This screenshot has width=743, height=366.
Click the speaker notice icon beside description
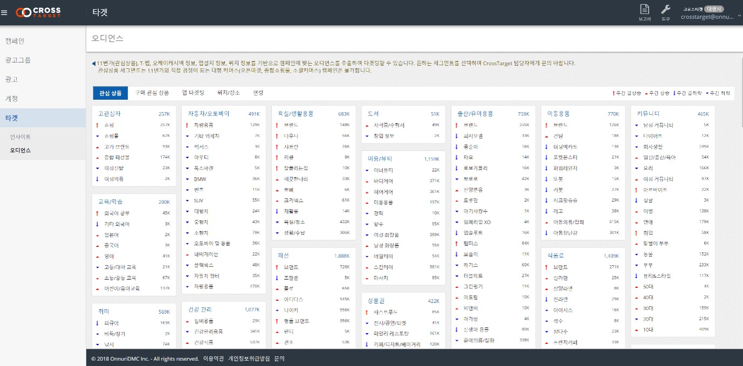point(94,63)
